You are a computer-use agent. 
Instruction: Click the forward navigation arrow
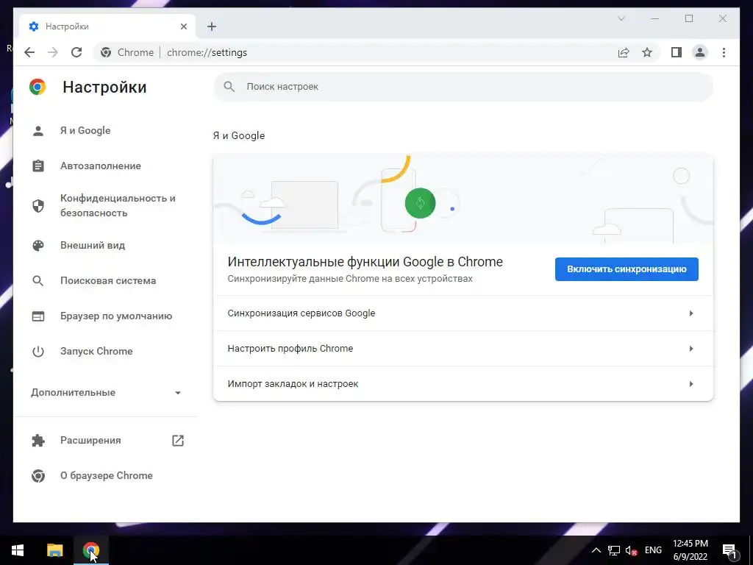(53, 52)
